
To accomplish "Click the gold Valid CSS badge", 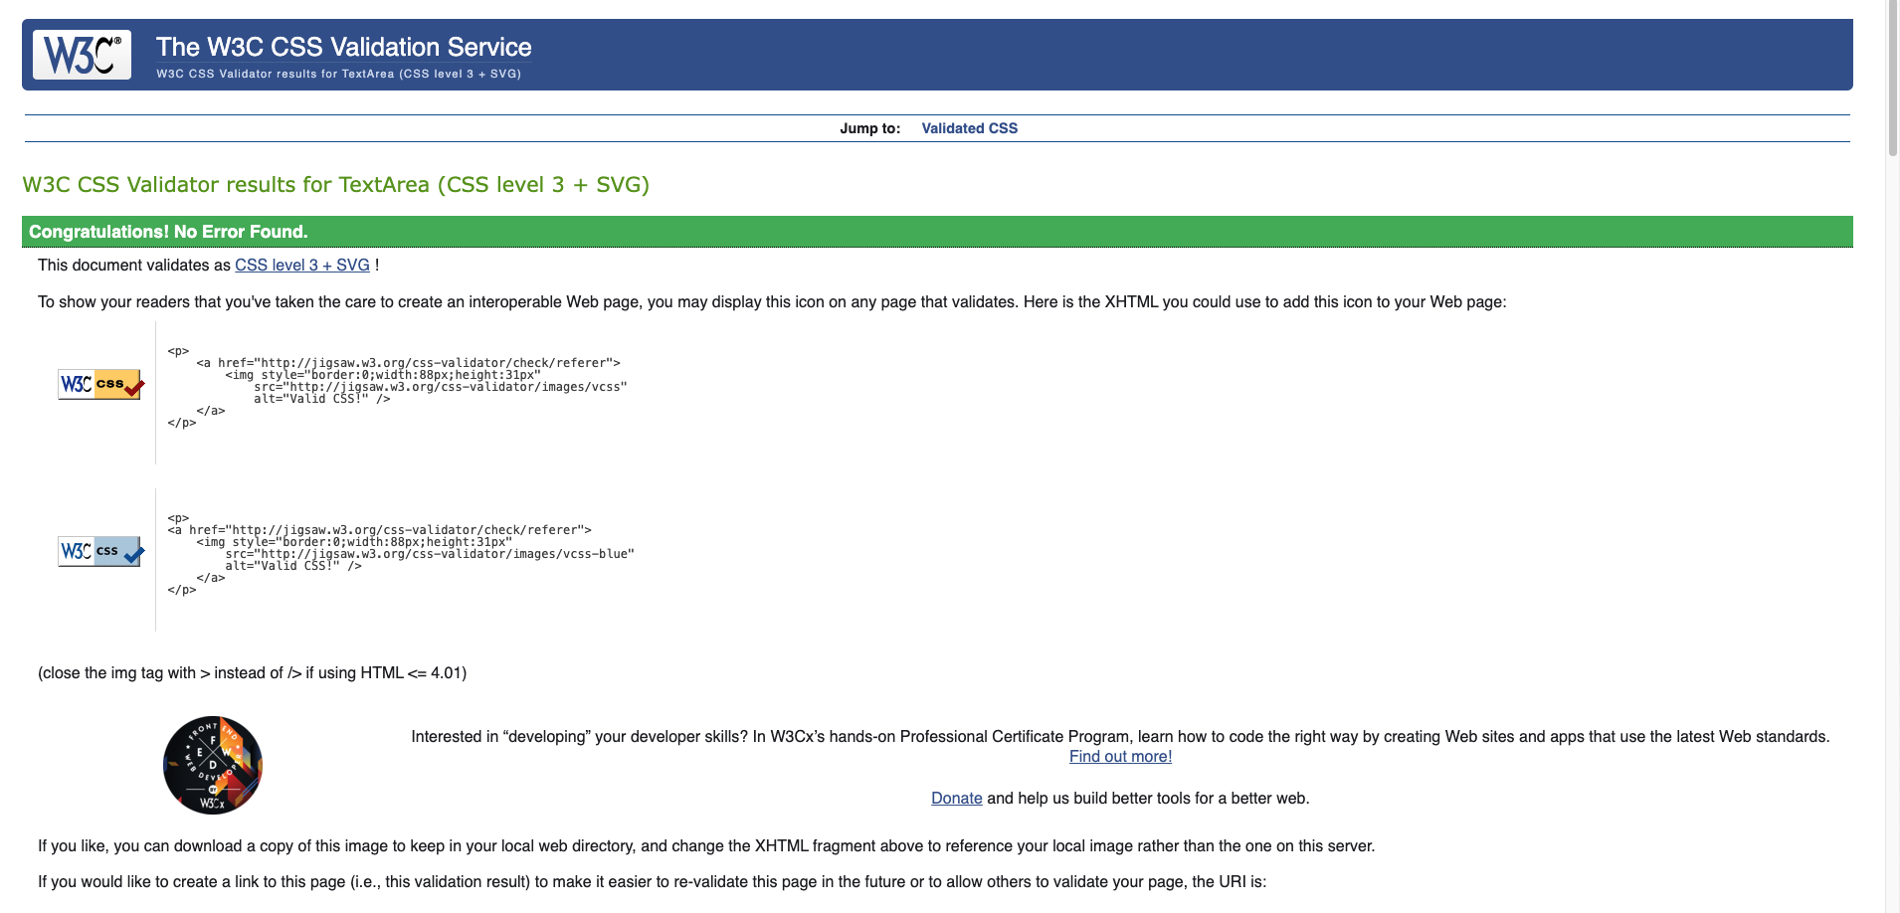I will pos(101,384).
